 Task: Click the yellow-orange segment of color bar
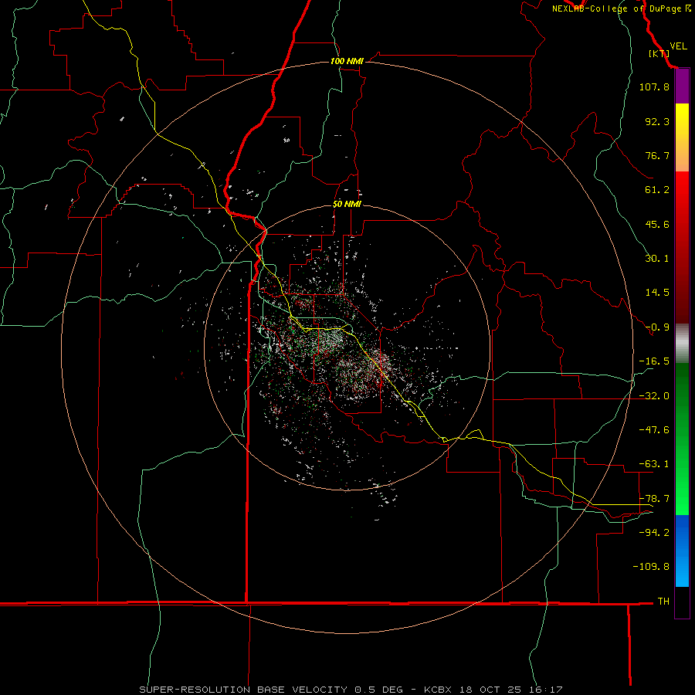click(682, 137)
